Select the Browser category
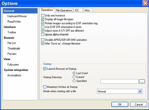 (x=9, y=38)
